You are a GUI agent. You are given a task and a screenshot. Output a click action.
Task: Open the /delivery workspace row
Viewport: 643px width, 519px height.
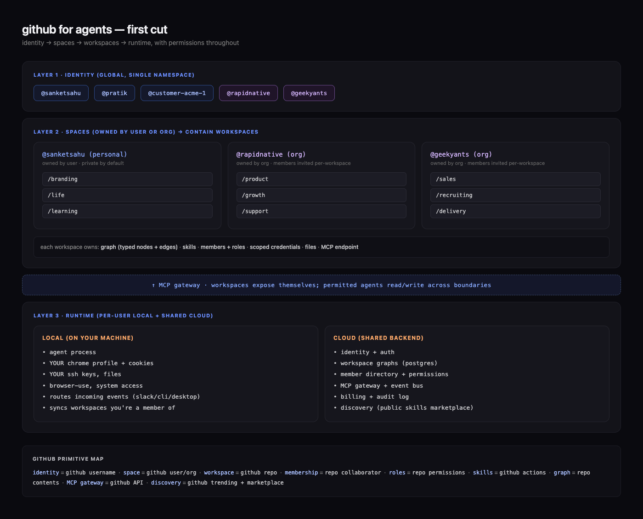pyautogui.click(x=515, y=211)
